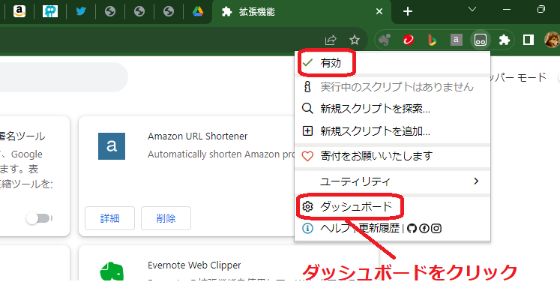The image size is (560, 282).
Task: Click the Tampermonkey toolbar icon
Action: [481, 40]
